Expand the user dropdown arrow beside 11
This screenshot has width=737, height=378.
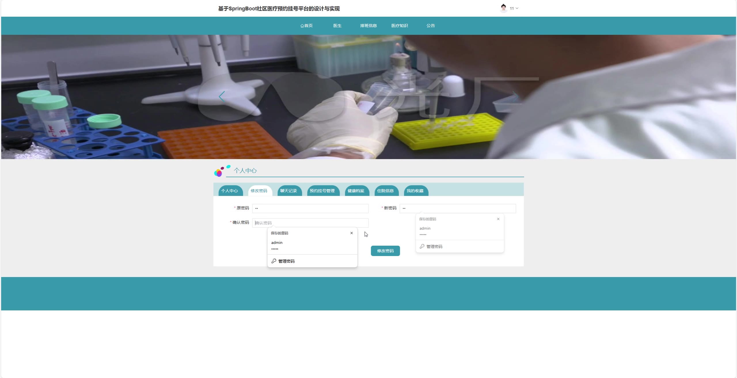(517, 8)
